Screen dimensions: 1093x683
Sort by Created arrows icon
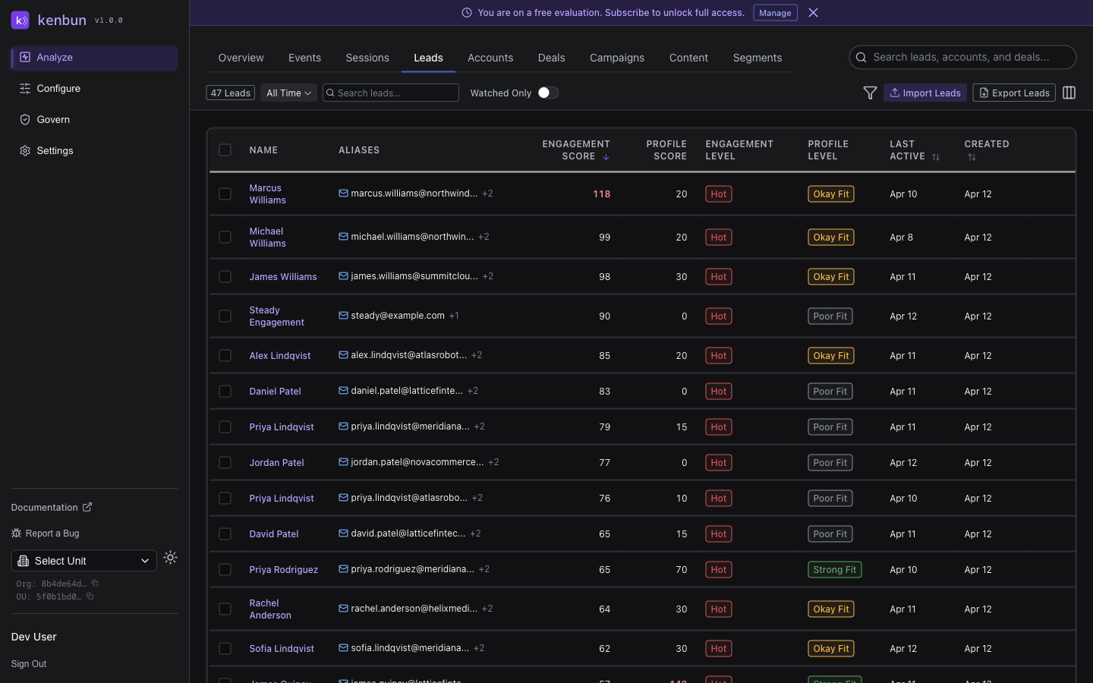[972, 157]
